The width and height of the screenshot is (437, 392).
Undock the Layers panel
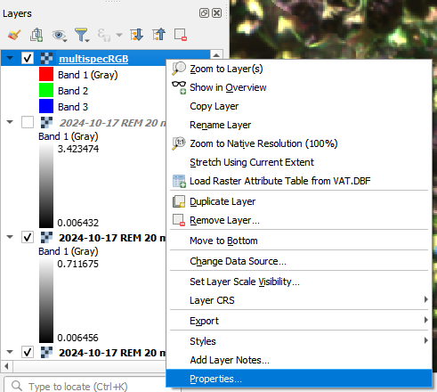pos(204,13)
